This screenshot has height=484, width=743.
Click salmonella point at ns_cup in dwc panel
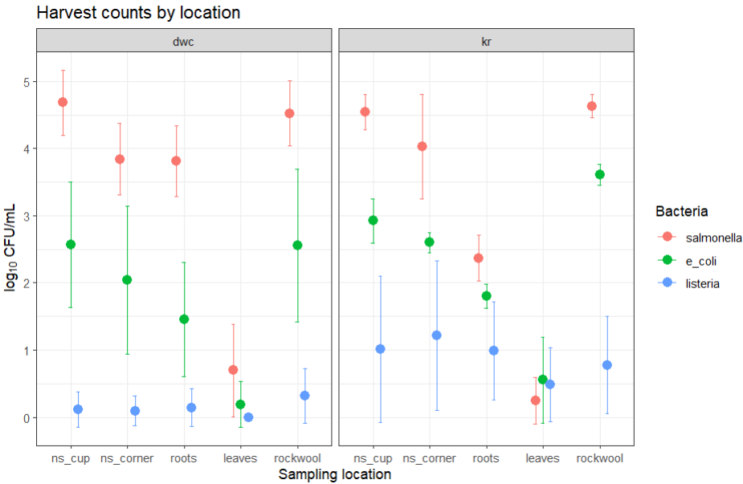63,102
